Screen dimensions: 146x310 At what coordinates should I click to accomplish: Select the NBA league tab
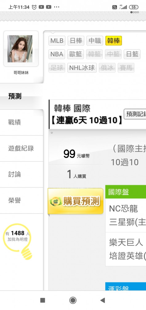[x=57, y=54]
